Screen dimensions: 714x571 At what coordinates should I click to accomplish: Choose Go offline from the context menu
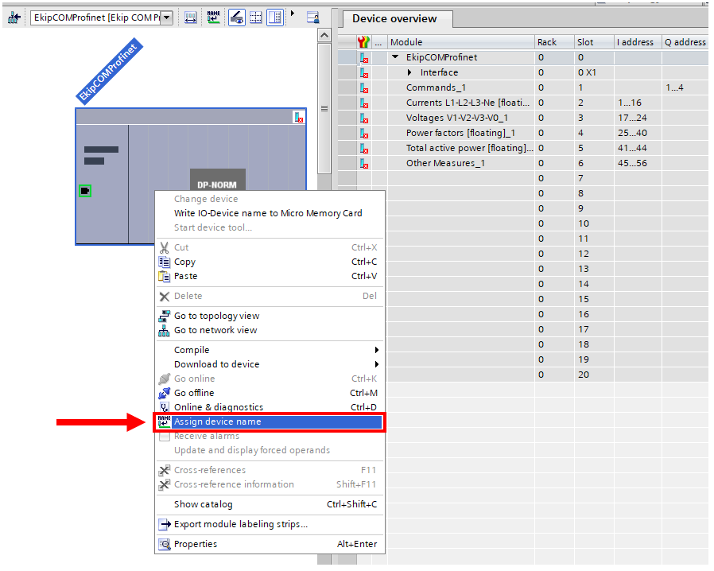(x=194, y=393)
